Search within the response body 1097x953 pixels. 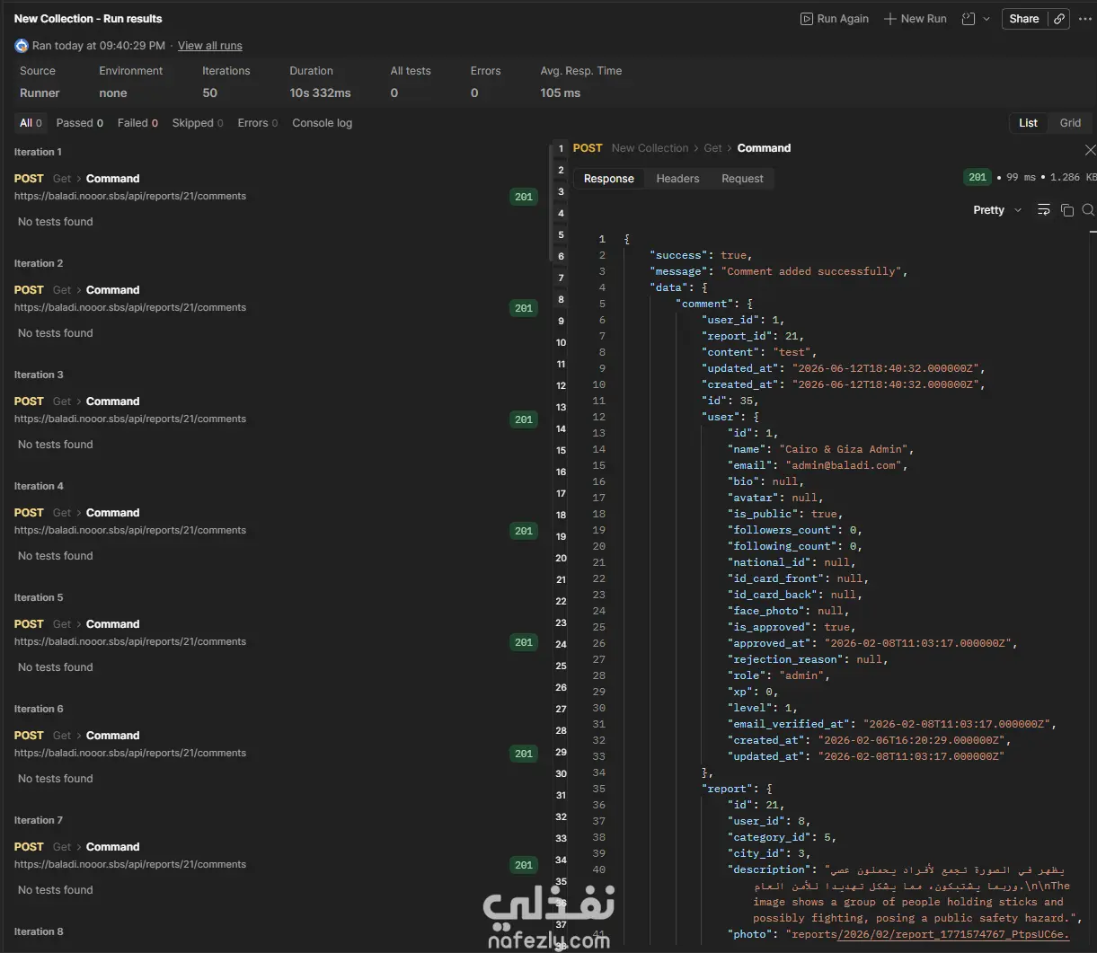[1088, 210]
